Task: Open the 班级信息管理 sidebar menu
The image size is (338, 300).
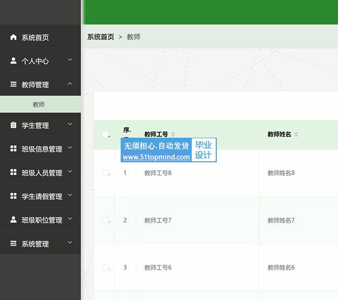Action: tap(40, 149)
